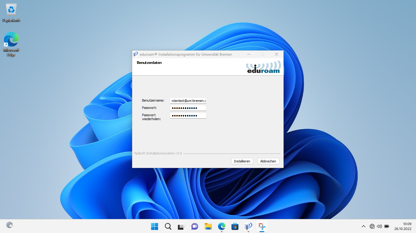Focus the Benutzername input field
The image size is (416, 233).
tap(188, 101)
